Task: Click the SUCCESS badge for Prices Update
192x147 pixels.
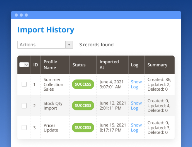Action: click(83, 128)
